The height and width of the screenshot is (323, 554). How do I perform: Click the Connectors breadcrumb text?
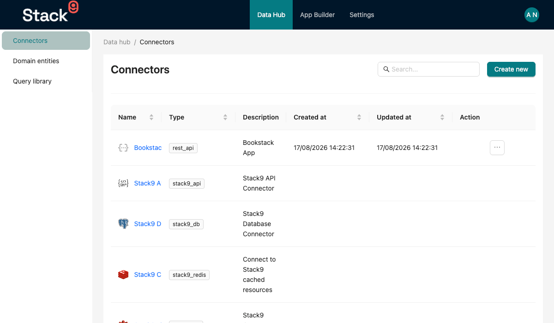coord(157,42)
